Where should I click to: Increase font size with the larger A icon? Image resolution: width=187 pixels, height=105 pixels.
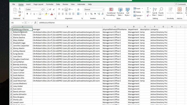[50, 9]
